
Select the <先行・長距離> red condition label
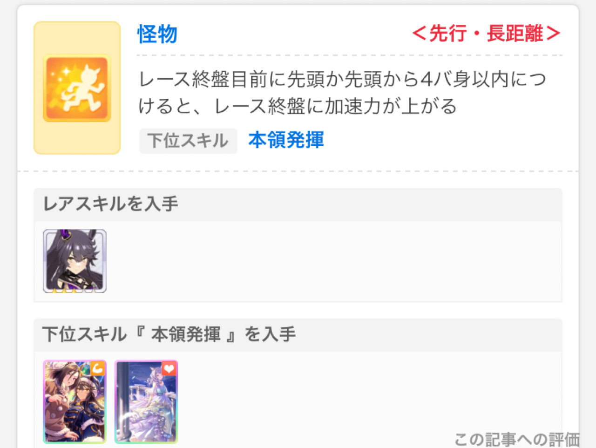coord(486,34)
